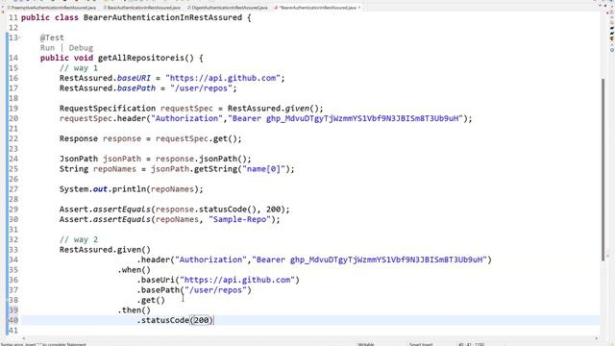Click the "Sample-Repo" string on line 30
Viewport: 615px width, 346px height.
pyautogui.click(x=240, y=219)
